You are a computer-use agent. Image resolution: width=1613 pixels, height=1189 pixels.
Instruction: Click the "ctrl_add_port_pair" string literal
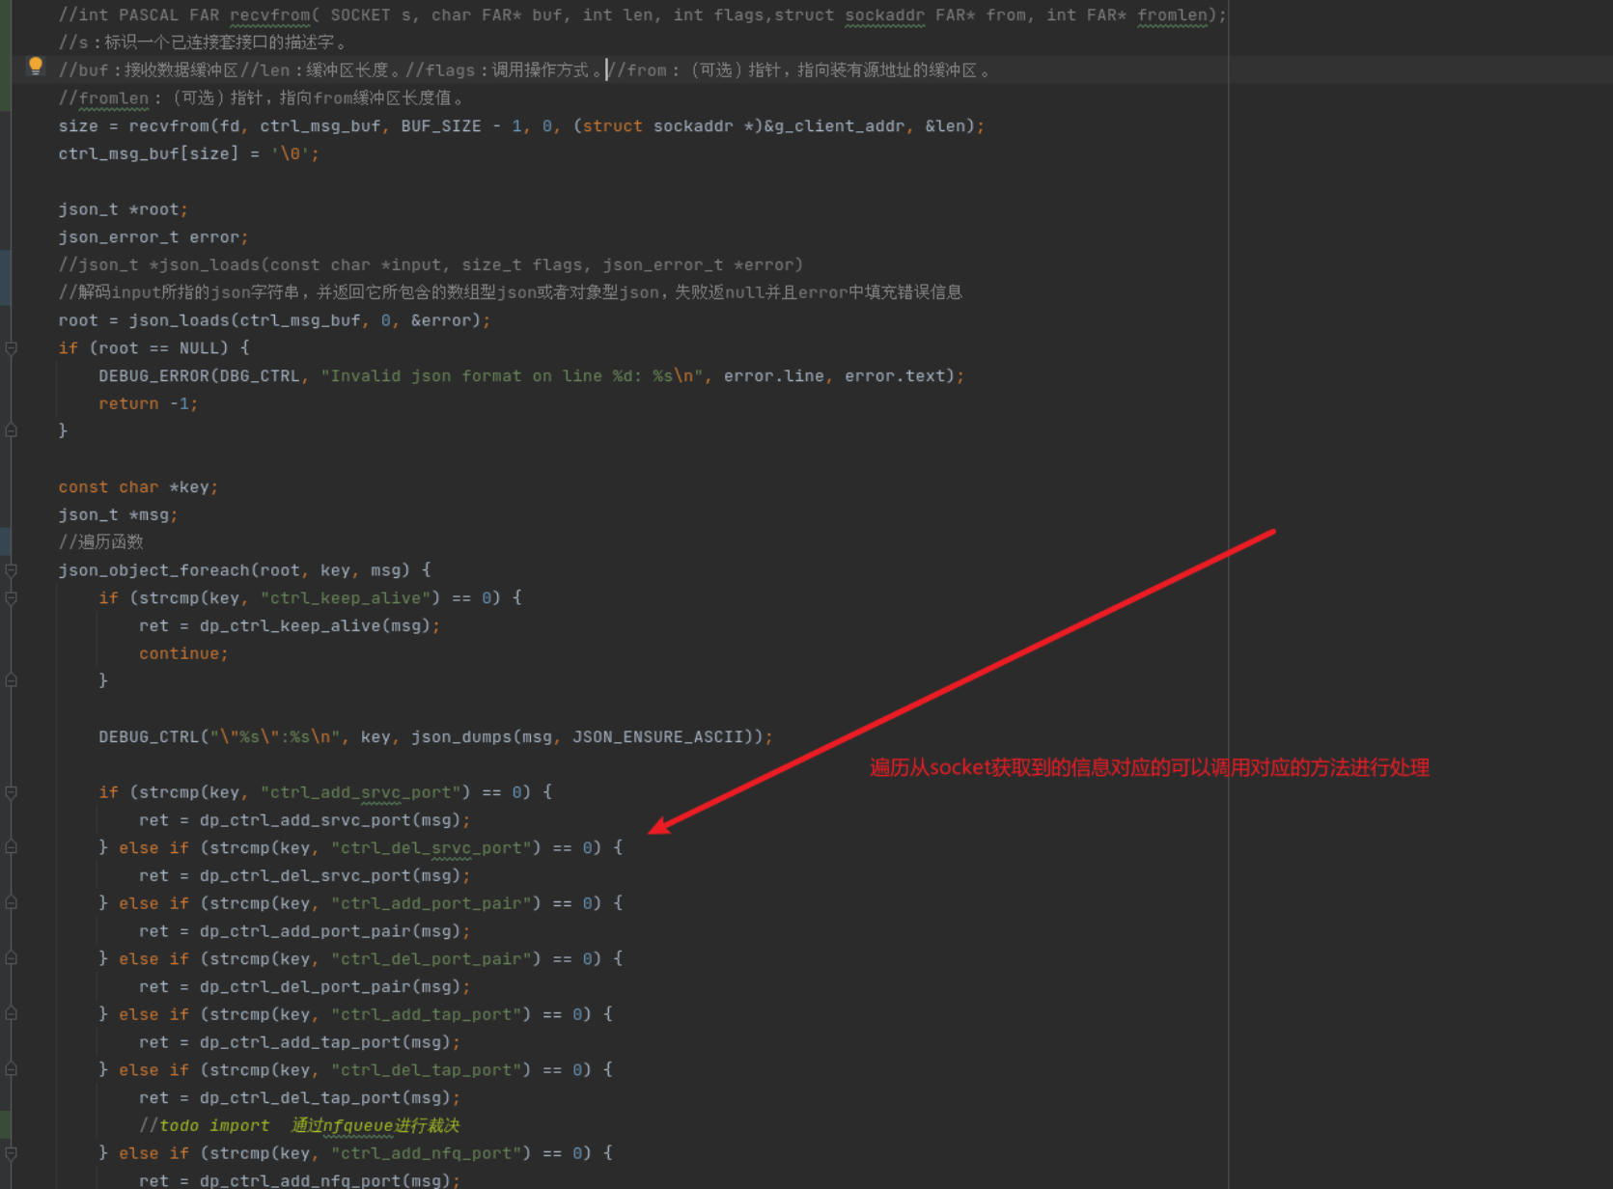pyautogui.click(x=431, y=903)
